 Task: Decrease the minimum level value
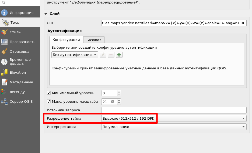119,94
